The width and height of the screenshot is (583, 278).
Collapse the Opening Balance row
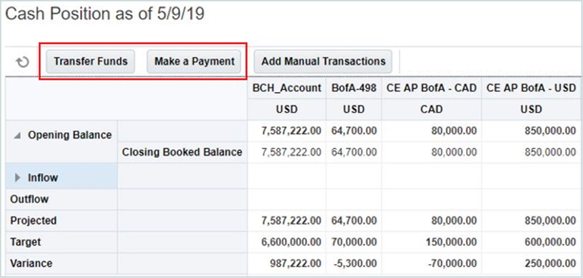(x=17, y=135)
